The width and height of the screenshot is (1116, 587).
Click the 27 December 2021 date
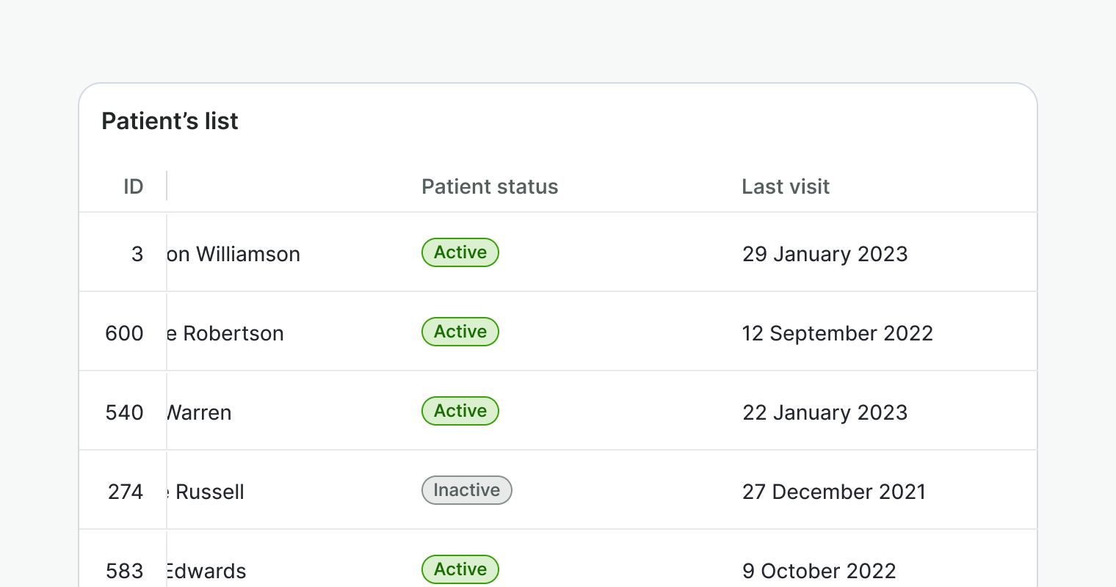(834, 492)
